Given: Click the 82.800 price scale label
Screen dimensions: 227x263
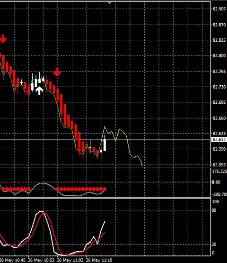Looking at the screenshot, I should pyautogui.click(x=219, y=56).
